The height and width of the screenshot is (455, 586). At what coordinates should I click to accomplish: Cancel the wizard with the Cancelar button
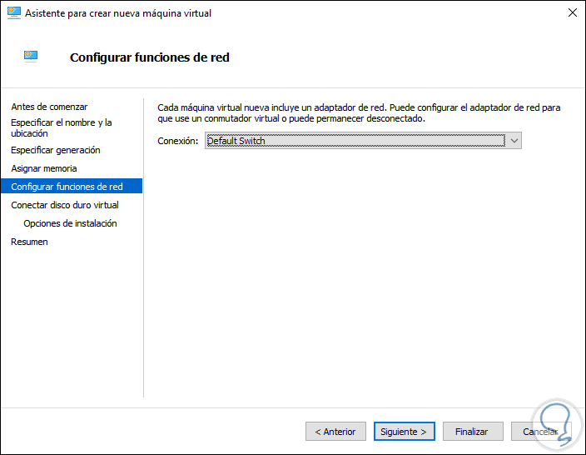pos(540,432)
